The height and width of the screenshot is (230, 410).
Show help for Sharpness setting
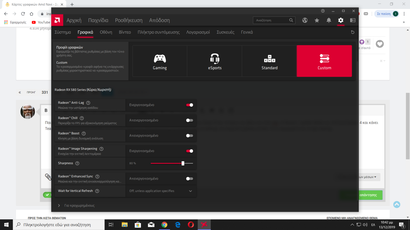point(77,163)
